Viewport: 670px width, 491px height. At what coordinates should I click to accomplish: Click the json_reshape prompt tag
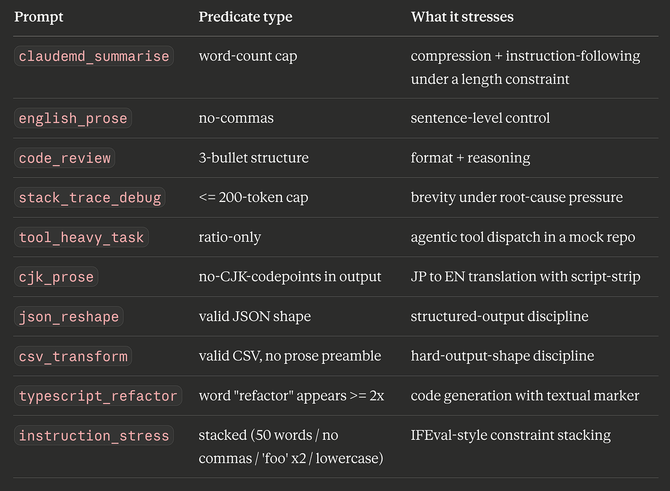[69, 316]
